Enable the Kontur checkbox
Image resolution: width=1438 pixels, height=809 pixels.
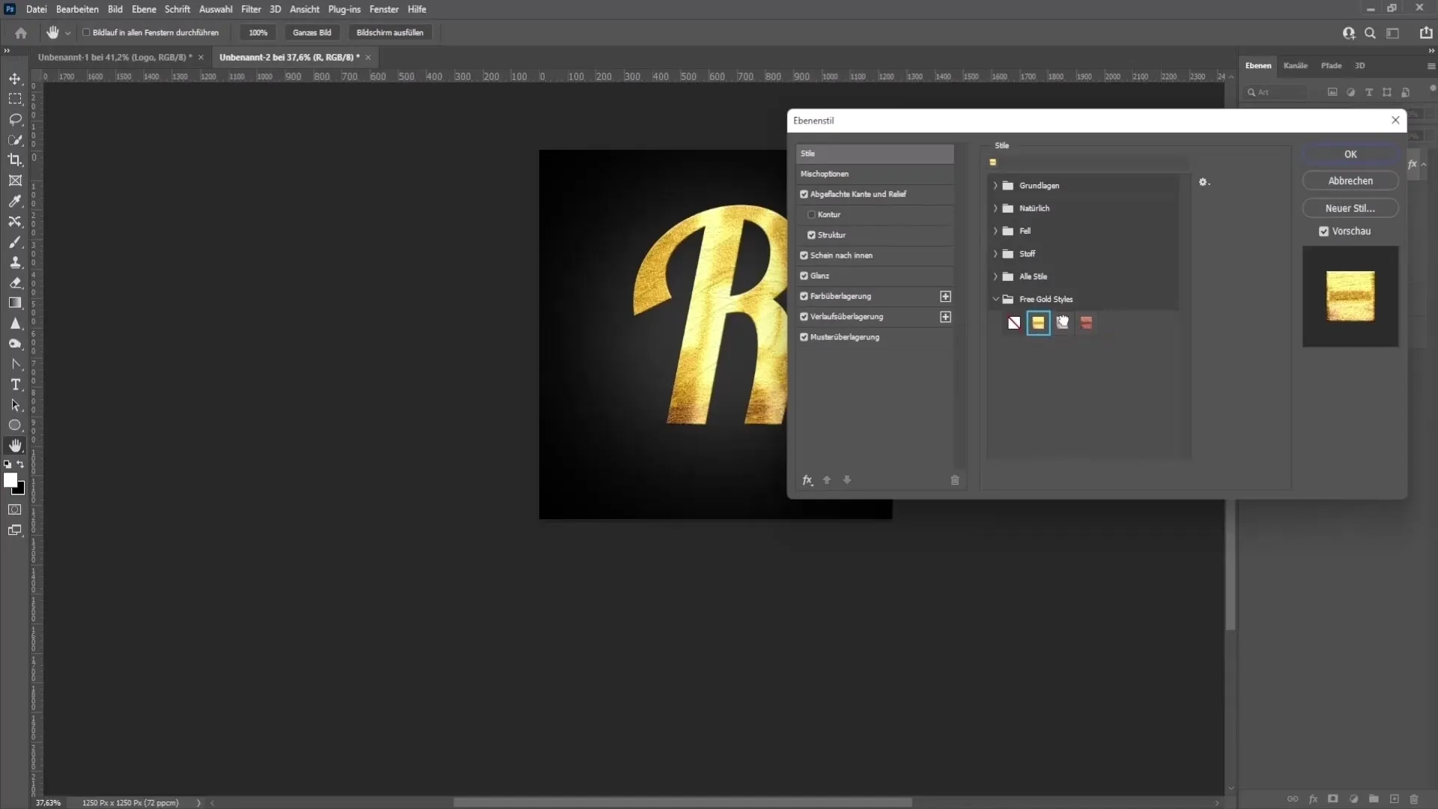(x=811, y=214)
